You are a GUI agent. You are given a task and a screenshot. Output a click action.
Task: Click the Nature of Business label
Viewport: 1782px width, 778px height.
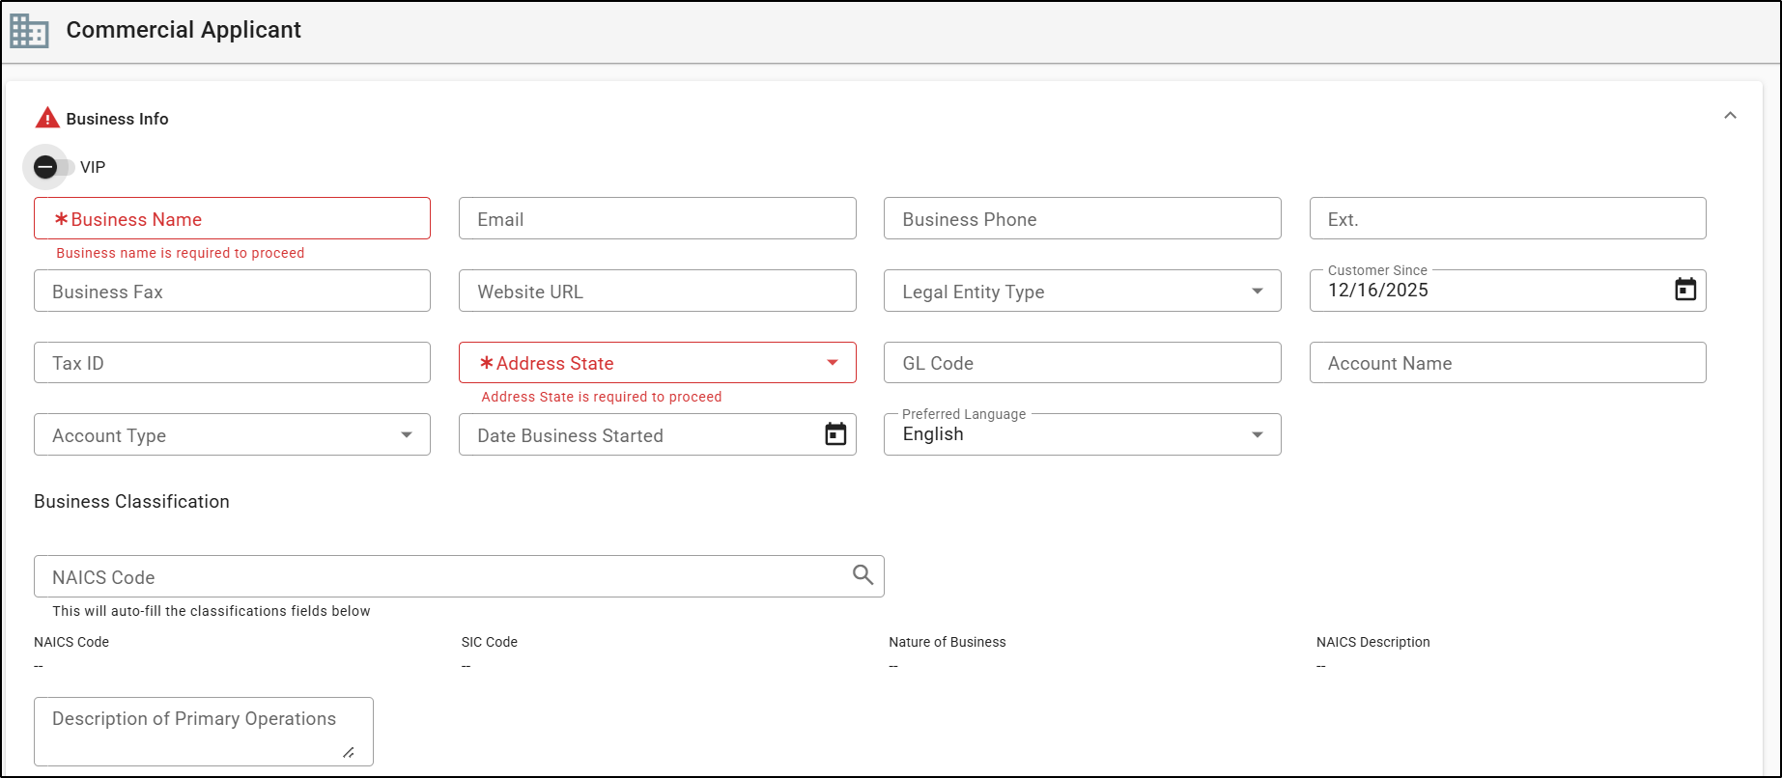[948, 642]
